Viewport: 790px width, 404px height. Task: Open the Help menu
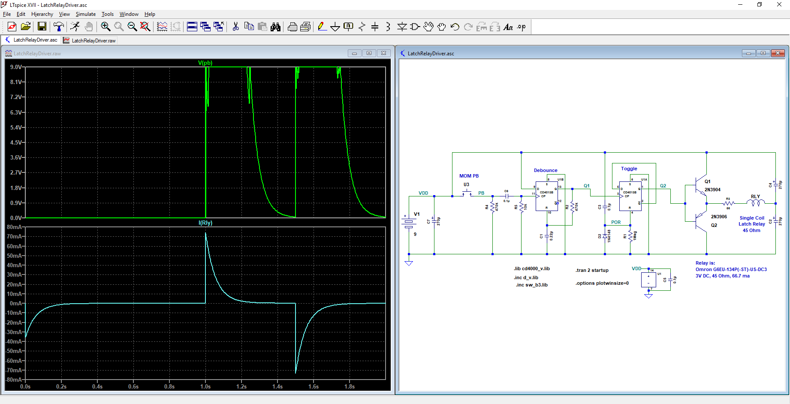click(150, 14)
